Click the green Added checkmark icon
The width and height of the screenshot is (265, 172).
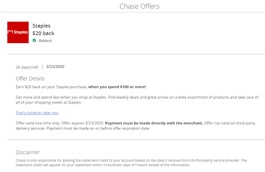coord(34,41)
